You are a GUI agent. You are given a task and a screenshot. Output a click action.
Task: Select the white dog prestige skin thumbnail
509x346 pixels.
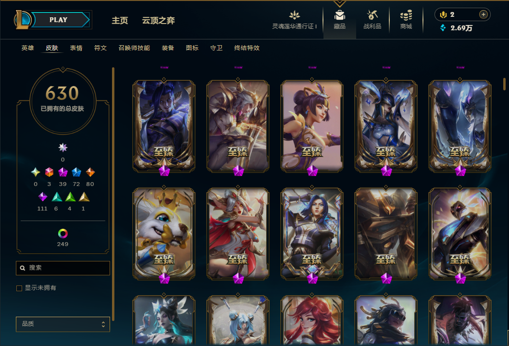164,234
